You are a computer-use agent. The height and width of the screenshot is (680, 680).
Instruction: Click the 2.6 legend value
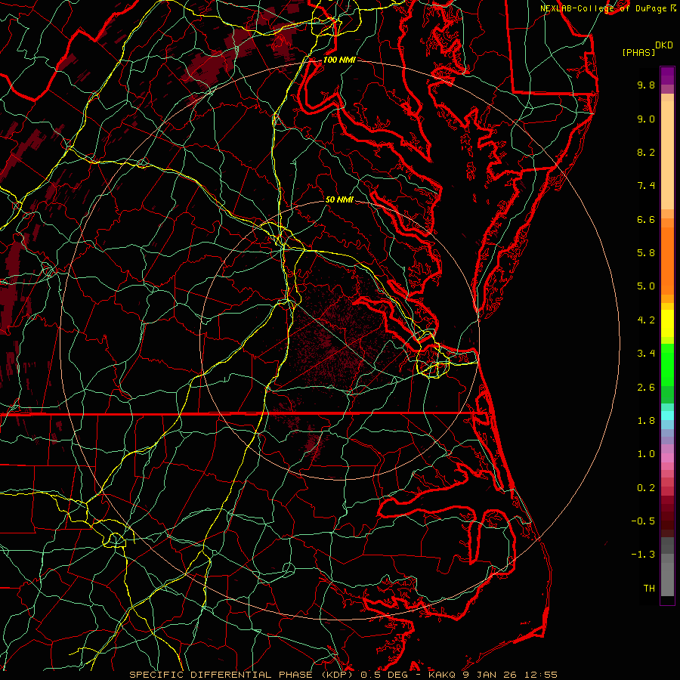tap(646, 388)
